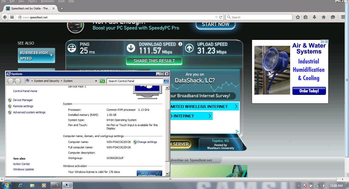Click the Firefox search box
The width and height of the screenshot is (349, 189).
[259, 17]
